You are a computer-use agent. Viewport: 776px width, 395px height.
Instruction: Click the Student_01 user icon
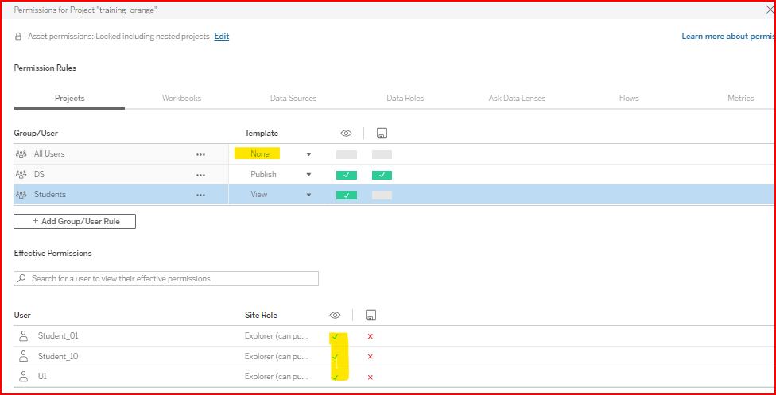22,336
